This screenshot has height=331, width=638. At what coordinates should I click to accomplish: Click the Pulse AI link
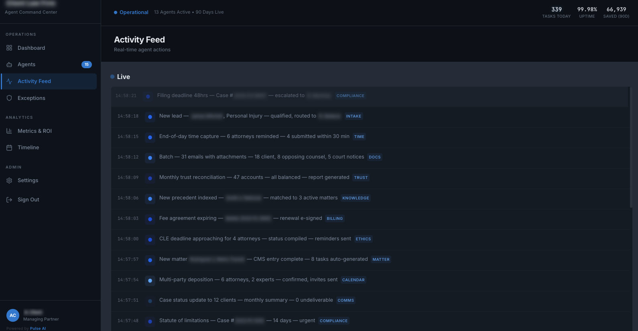(38, 329)
